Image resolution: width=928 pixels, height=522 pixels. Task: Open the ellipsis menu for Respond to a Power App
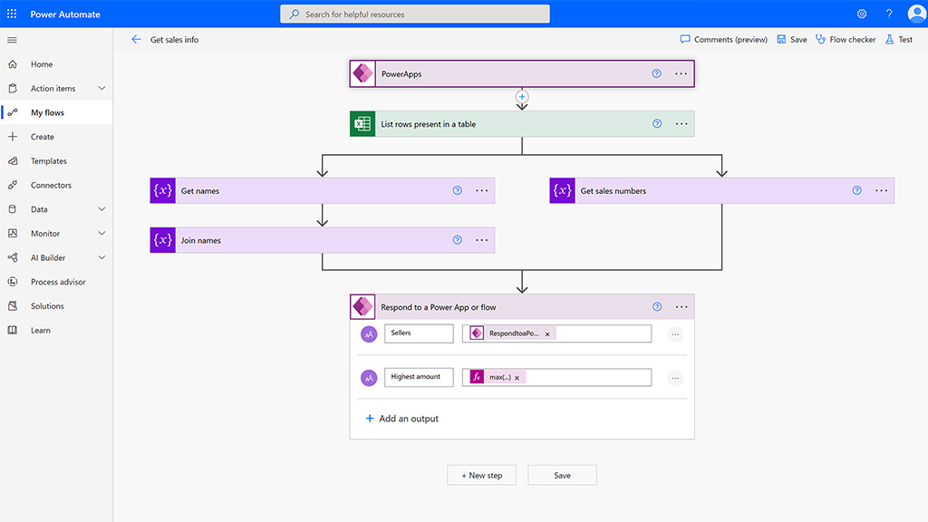[x=681, y=306]
